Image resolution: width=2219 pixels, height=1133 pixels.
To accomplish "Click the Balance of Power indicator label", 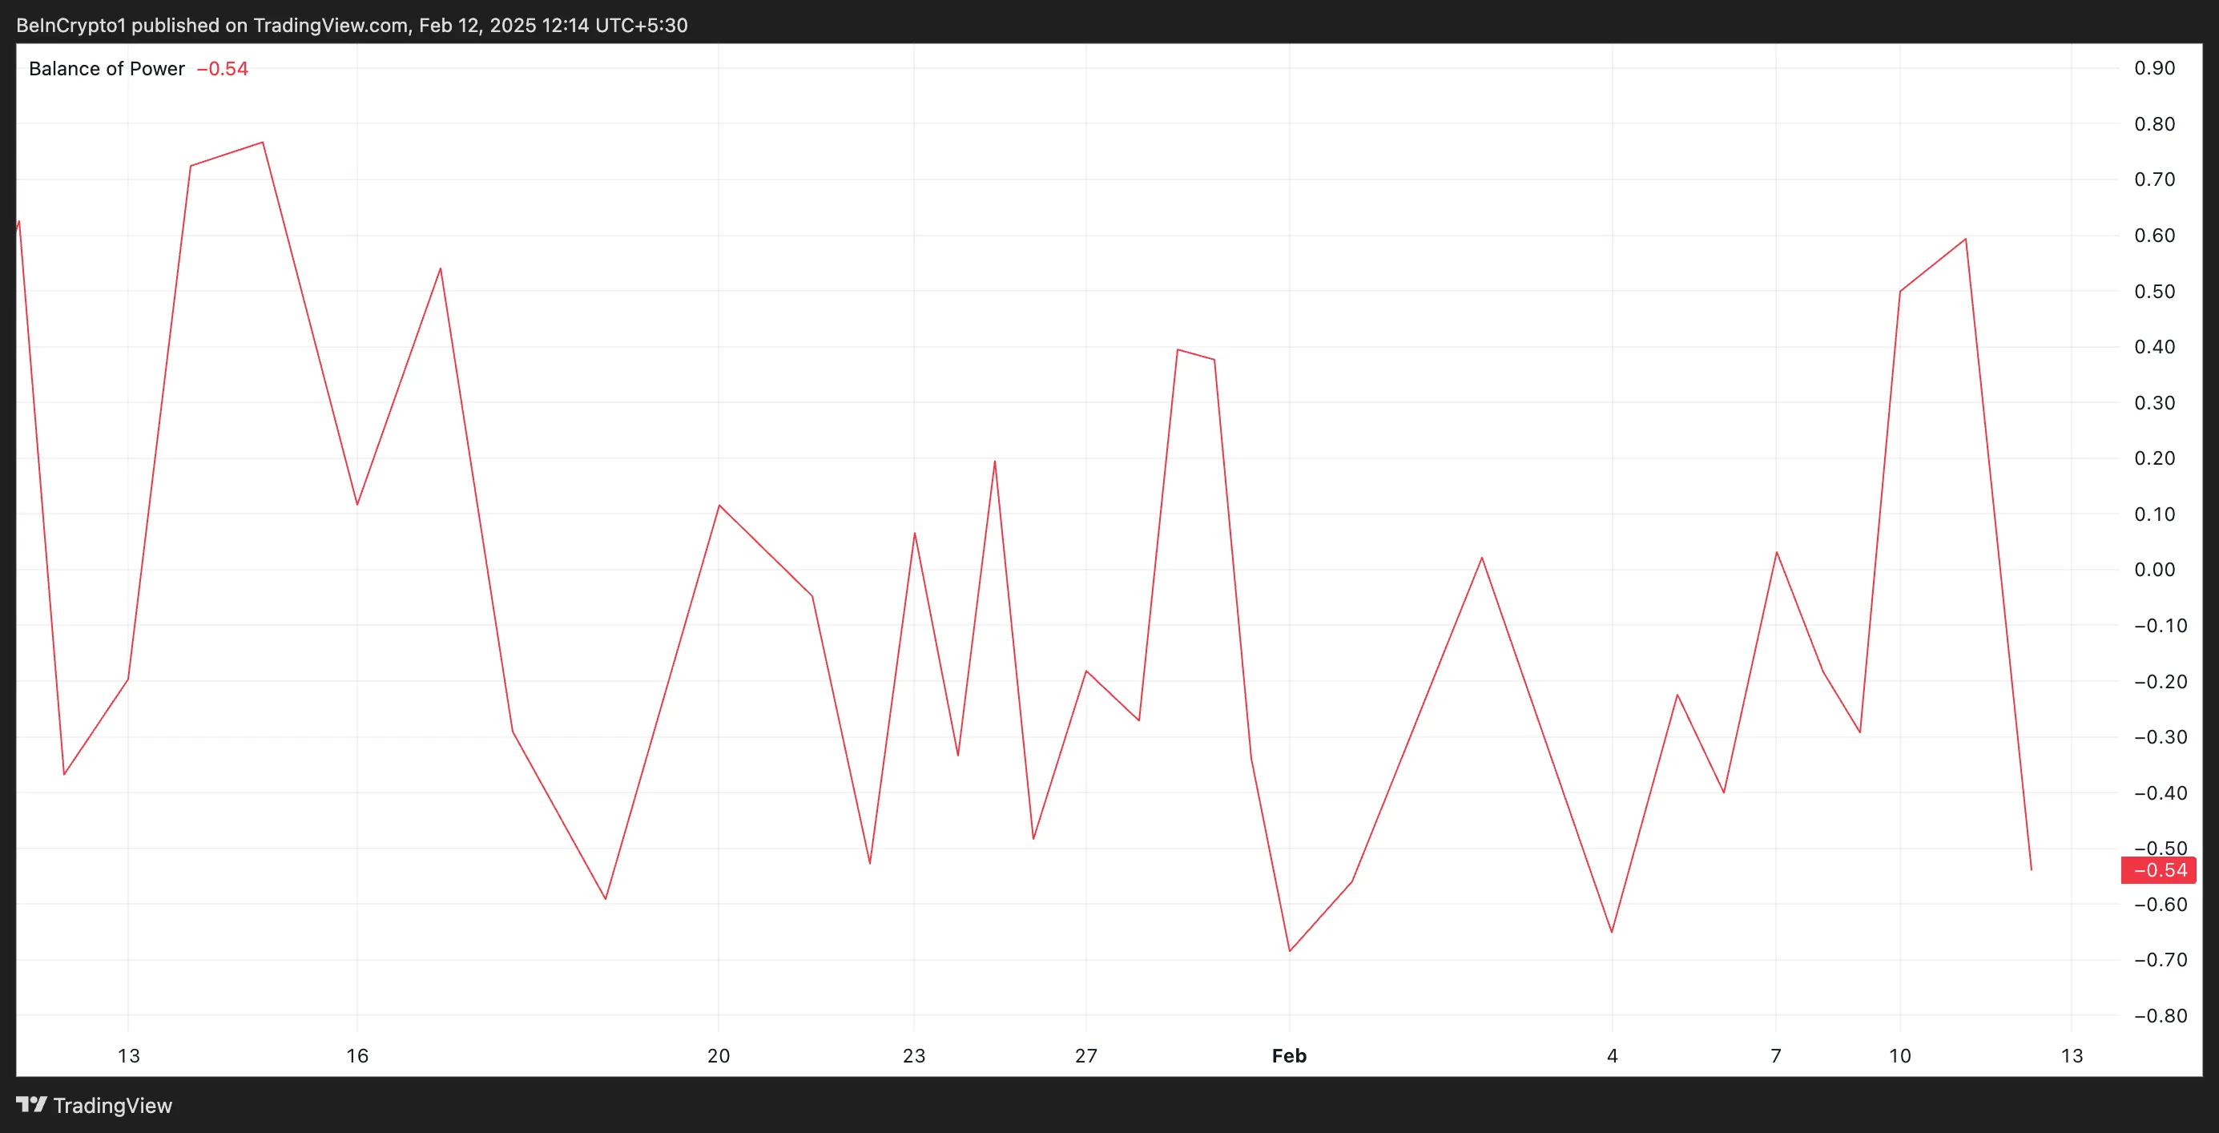I will pyautogui.click(x=107, y=69).
